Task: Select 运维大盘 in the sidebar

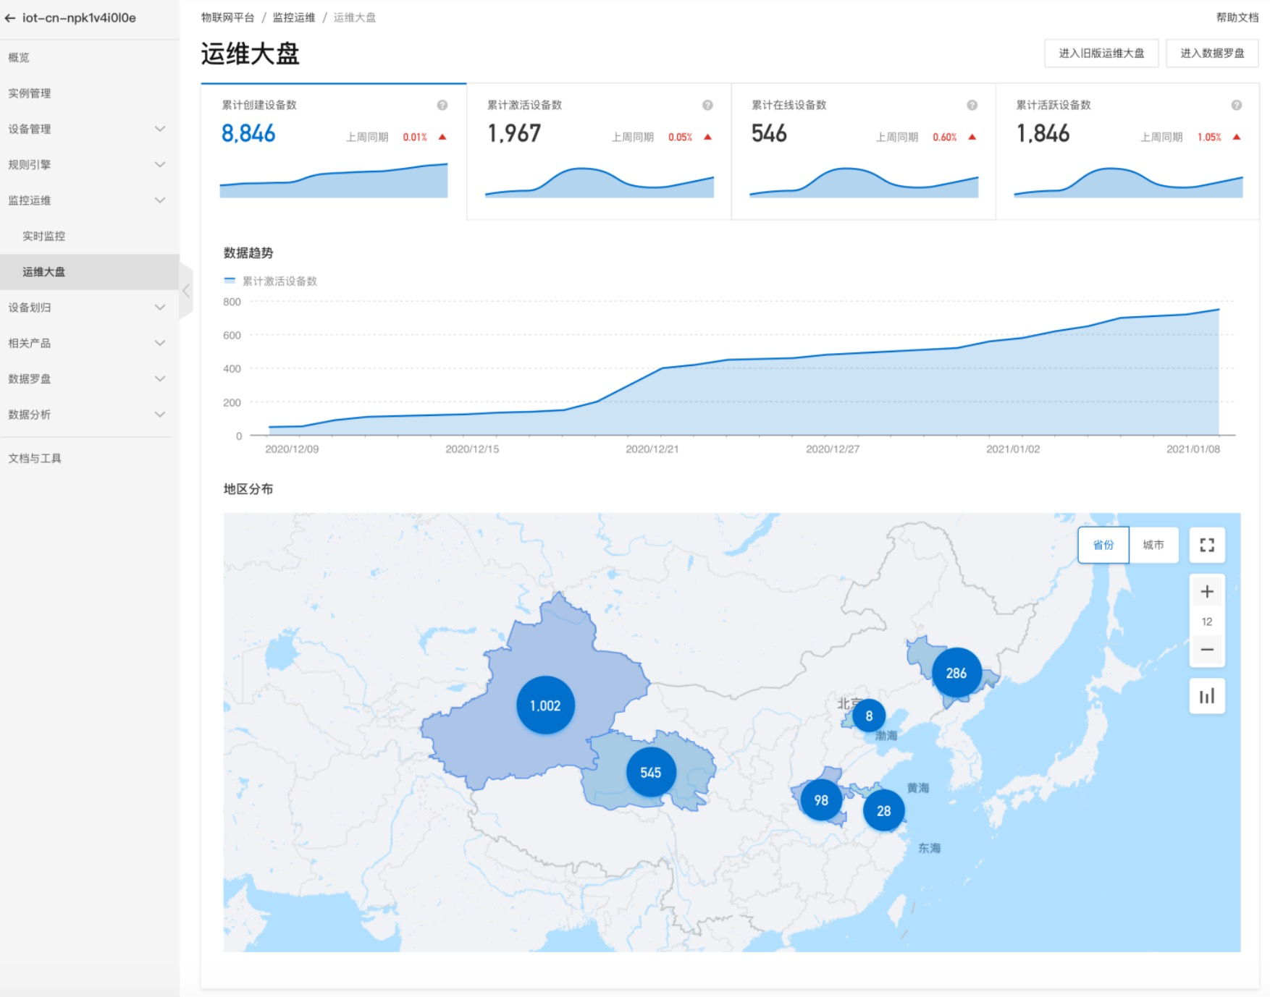Action: (89, 272)
